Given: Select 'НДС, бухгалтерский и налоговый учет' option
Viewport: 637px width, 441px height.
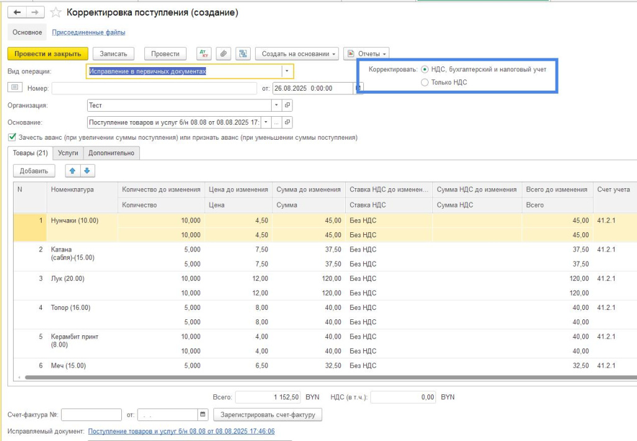Looking at the screenshot, I should coord(425,70).
